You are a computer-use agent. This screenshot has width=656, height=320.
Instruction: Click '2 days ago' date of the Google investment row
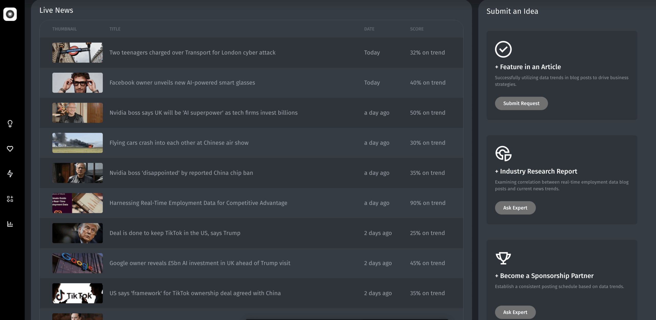(x=378, y=263)
